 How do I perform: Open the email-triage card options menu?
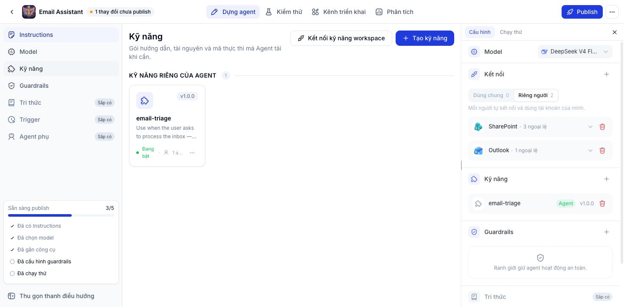192,153
